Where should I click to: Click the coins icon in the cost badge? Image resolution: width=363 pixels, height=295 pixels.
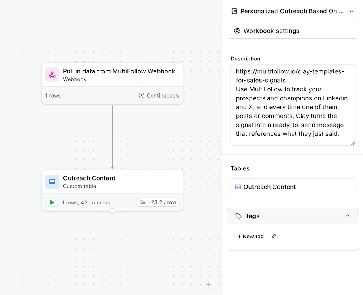tap(142, 202)
